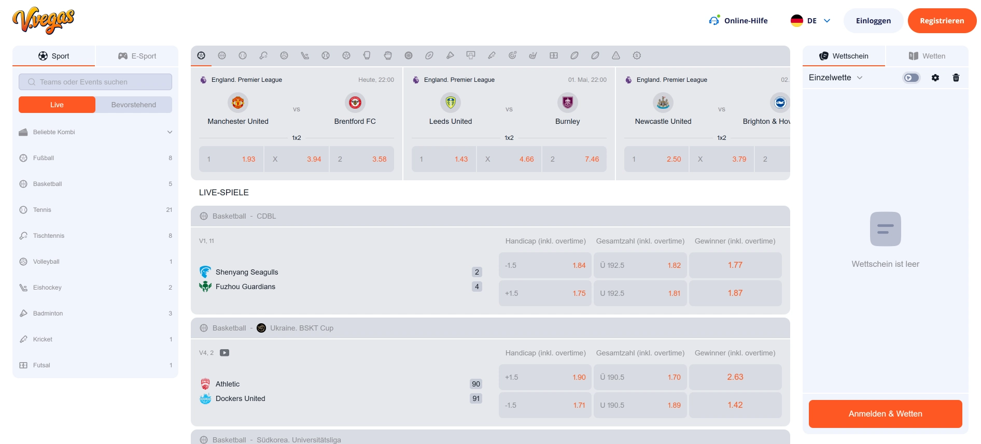
Task: Click the Einloggen button
Action: pos(874,21)
